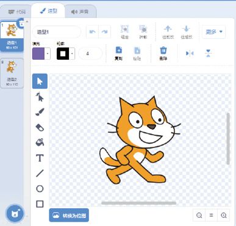
Task: Flip the costume vertically
Action: pyautogui.click(x=208, y=54)
